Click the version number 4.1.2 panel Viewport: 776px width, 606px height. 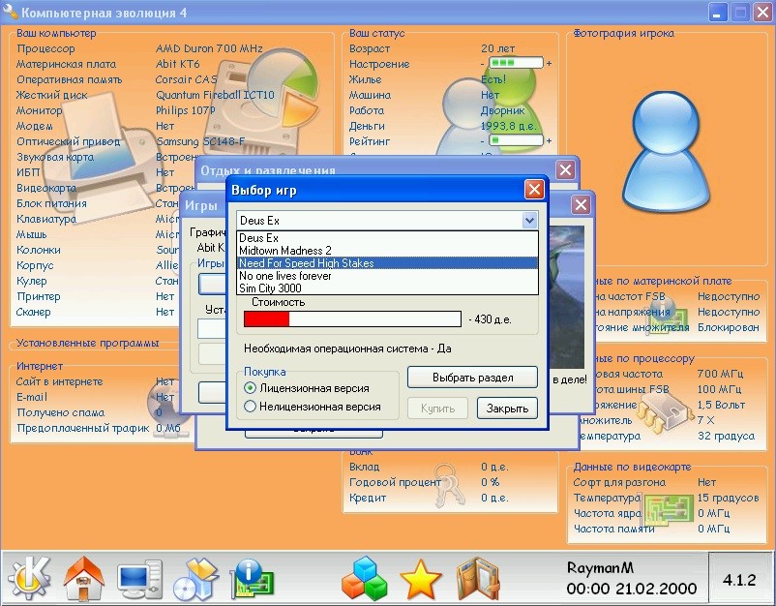(739, 580)
